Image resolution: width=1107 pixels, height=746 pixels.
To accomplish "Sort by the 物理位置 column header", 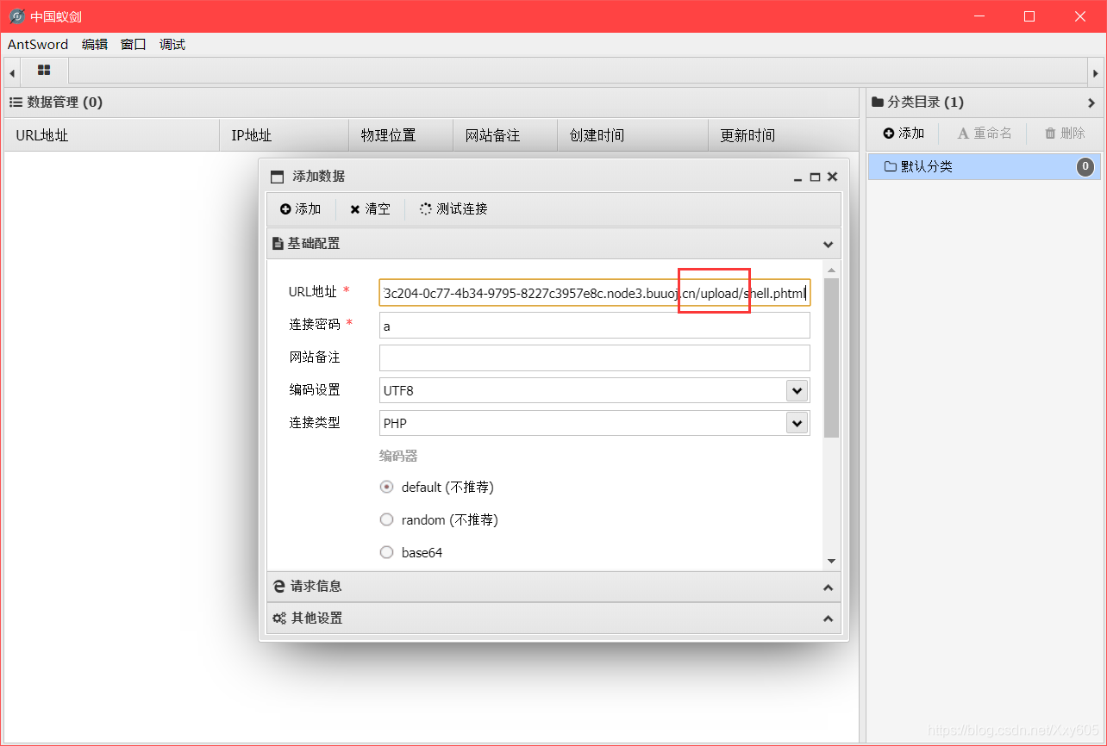I will click(x=401, y=135).
